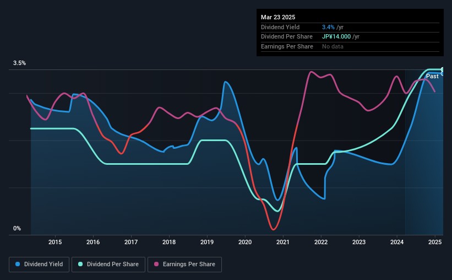Click the Earnings Per Share No data row
Image resolution: width=452 pixels, height=280 pixels.
(x=333, y=46)
